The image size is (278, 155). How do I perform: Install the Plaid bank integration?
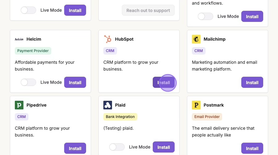point(164,147)
